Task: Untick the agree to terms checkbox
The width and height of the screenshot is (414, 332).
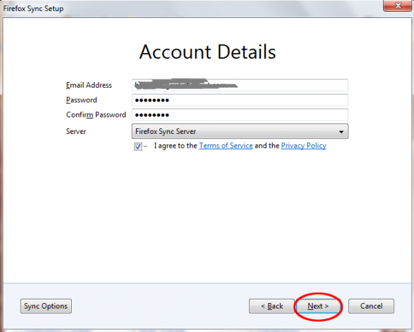Action: coord(138,146)
